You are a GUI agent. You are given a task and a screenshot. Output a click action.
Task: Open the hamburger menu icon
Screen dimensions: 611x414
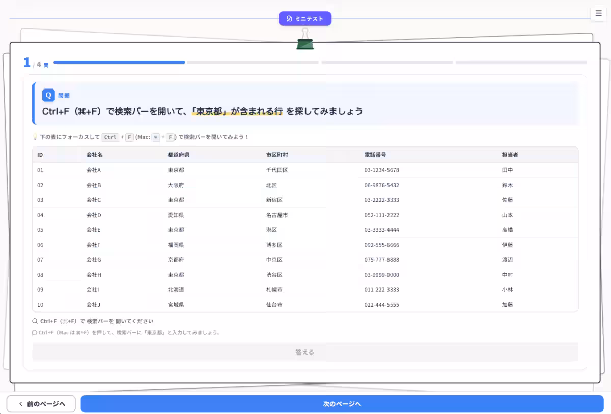[x=598, y=14]
